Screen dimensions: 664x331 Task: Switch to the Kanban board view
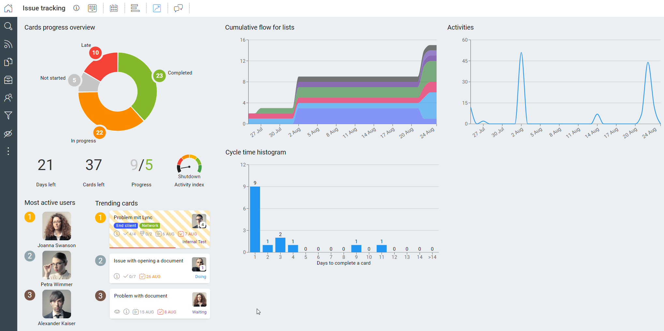click(92, 8)
